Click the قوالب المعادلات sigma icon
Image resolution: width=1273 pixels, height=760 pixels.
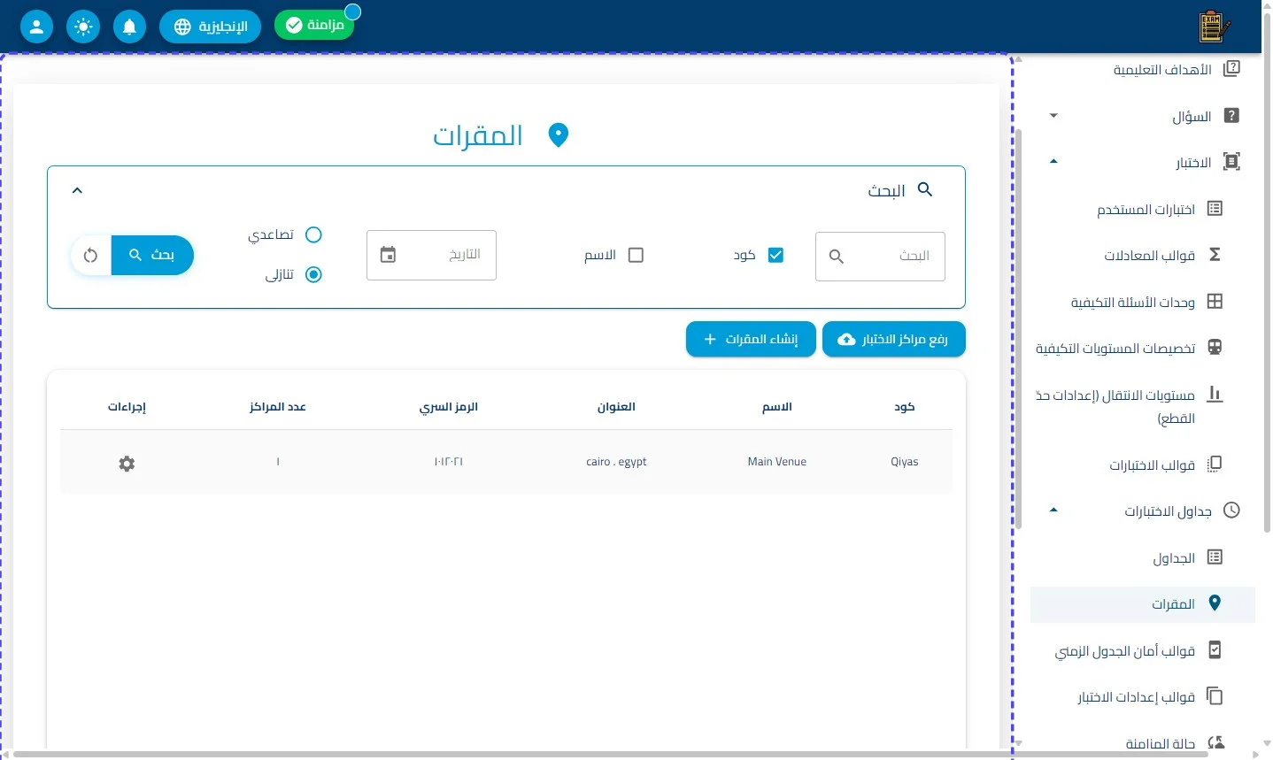[x=1215, y=255]
